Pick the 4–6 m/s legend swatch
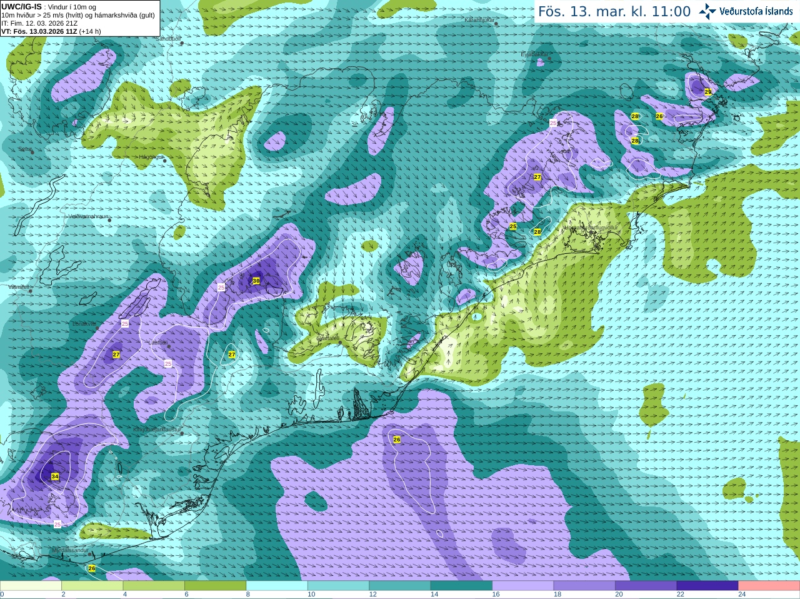Screen dimensions: 800x599 (154, 586)
